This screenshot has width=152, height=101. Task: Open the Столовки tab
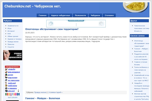point(109,15)
